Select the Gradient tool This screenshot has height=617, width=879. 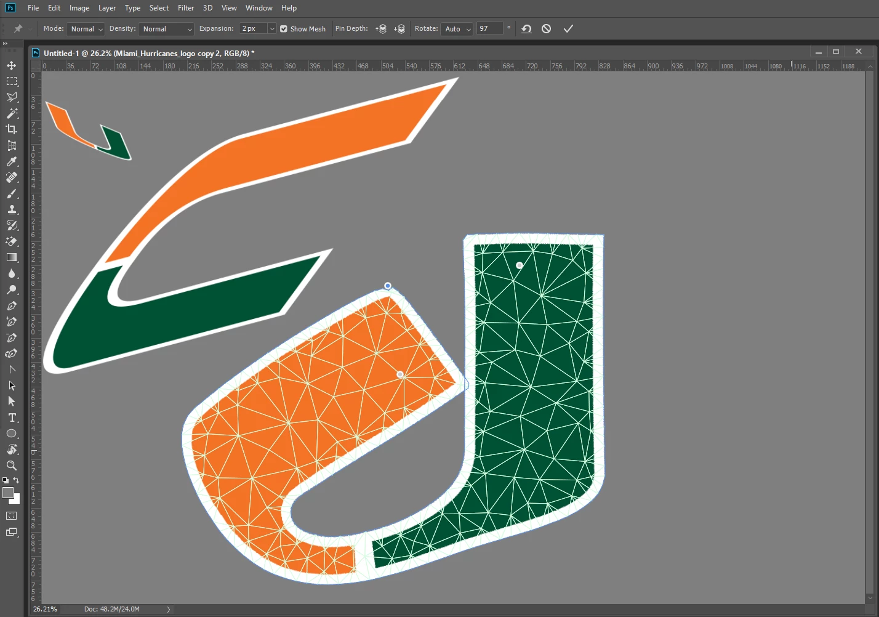tap(12, 257)
